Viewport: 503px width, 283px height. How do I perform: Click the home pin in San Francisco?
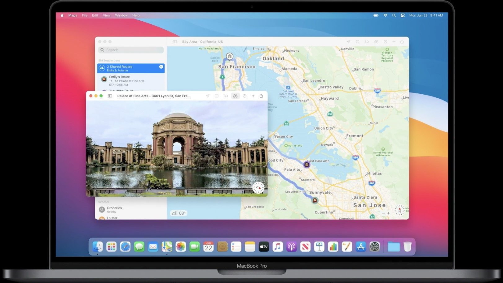[x=230, y=56]
